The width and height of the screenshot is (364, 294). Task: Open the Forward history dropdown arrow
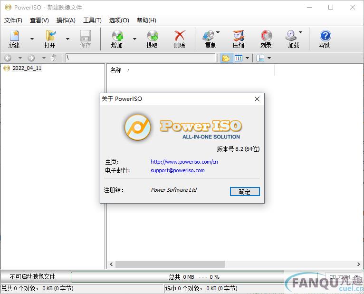44,58
